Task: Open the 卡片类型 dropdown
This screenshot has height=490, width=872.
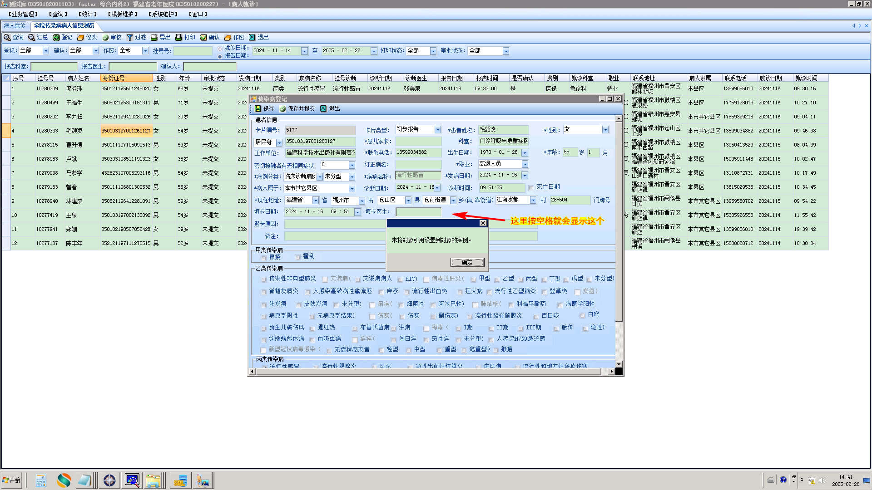Action: 437,130
